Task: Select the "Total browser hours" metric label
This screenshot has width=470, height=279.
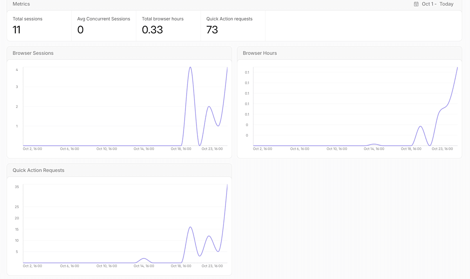Action: coord(163,19)
